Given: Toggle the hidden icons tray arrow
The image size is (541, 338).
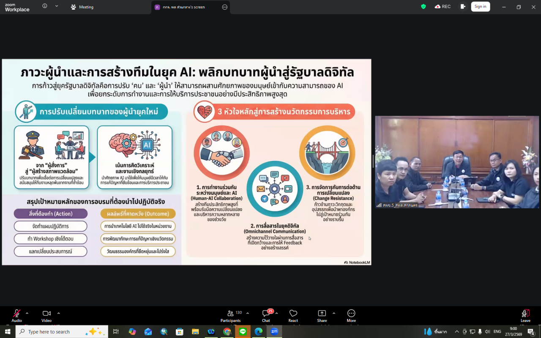Looking at the screenshot, I should [x=456, y=332].
